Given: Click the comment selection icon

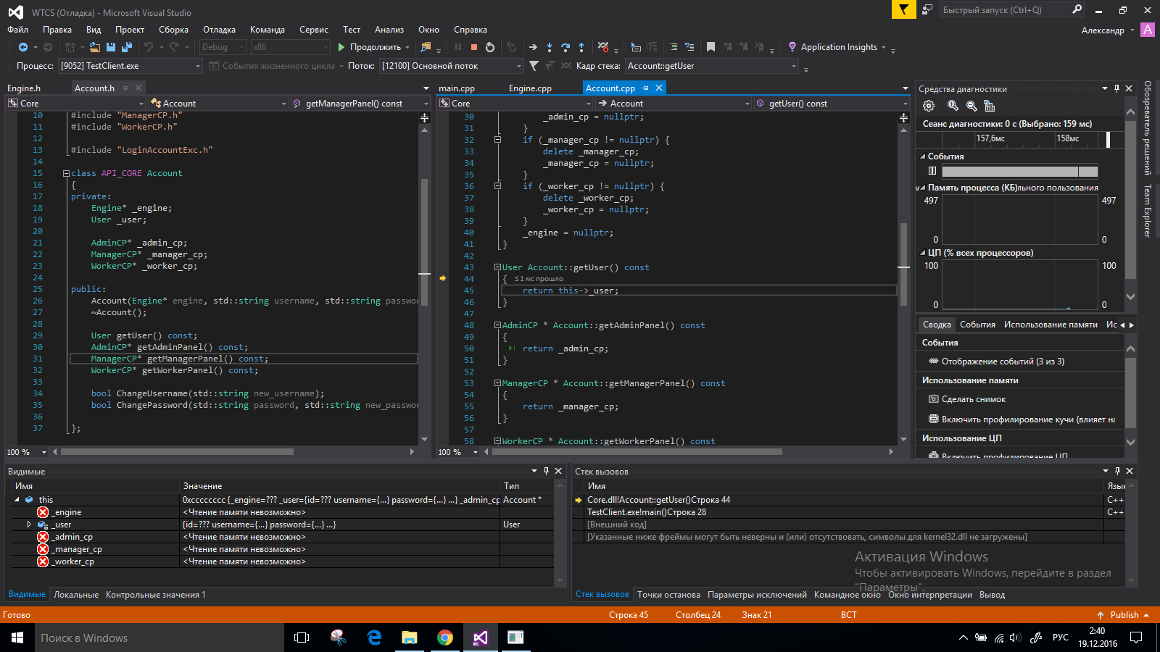Looking at the screenshot, I should point(674,47).
